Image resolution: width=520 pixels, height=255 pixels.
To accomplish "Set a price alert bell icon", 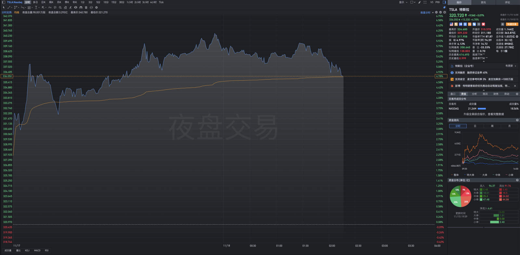I will coord(502,24).
